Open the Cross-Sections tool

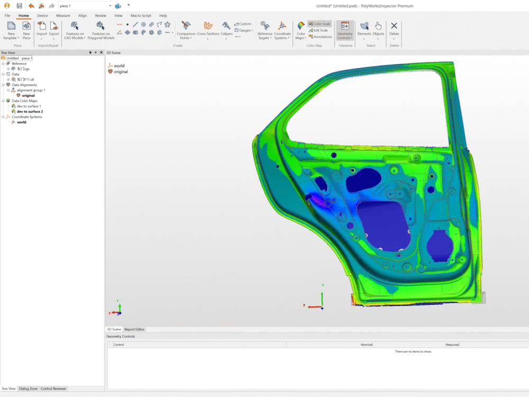tap(208, 31)
